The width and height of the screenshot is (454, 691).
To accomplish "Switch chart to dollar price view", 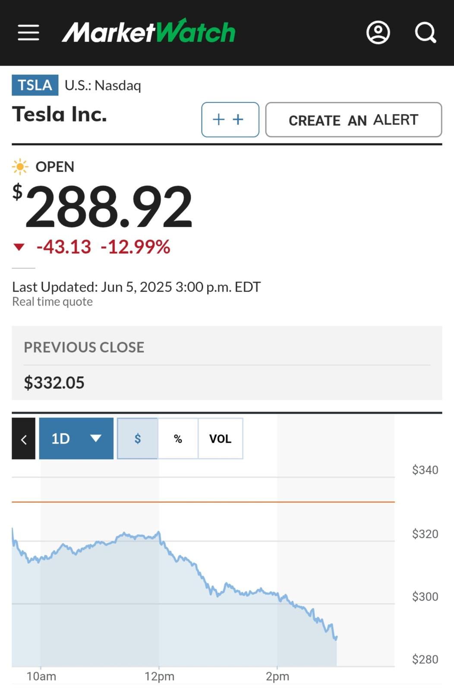I will pos(138,438).
